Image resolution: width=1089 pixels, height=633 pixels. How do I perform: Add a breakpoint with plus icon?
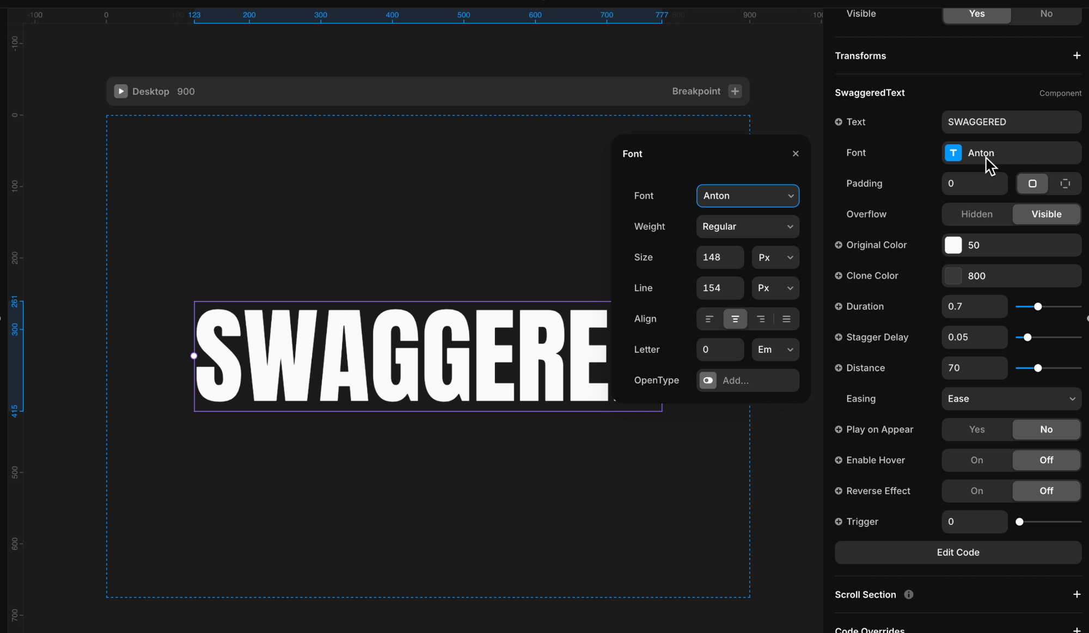click(x=735, y=91)
